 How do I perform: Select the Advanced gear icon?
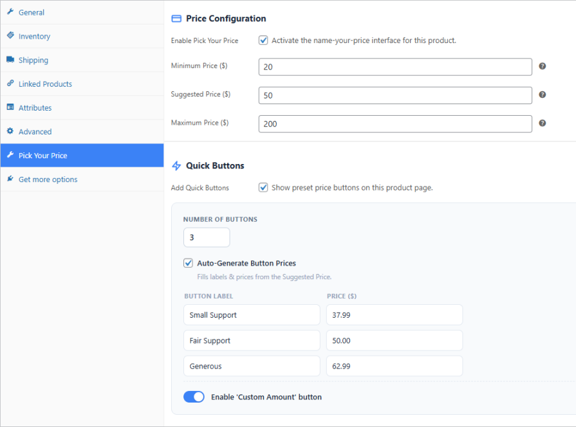[10, 131]
